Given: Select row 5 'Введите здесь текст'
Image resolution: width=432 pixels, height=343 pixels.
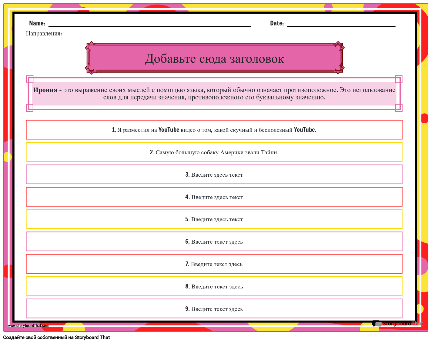Looking at the screenshot, I should 214,219.
